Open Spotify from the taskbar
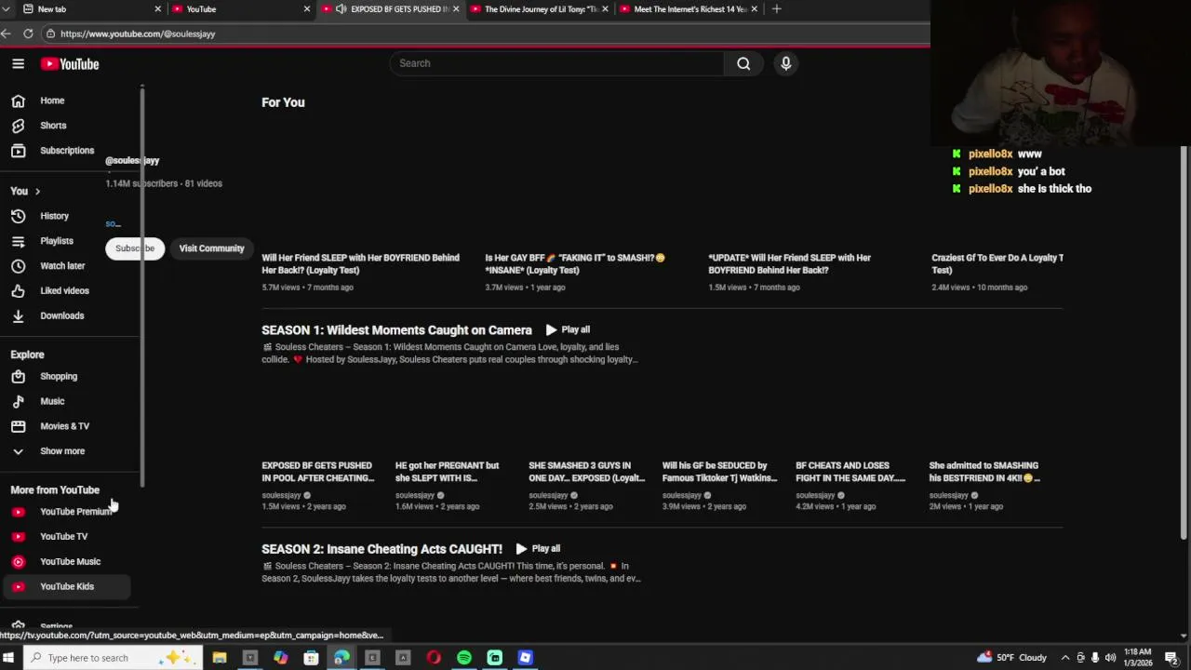Viewport: 1191px width, 670px height. (464, 658)
